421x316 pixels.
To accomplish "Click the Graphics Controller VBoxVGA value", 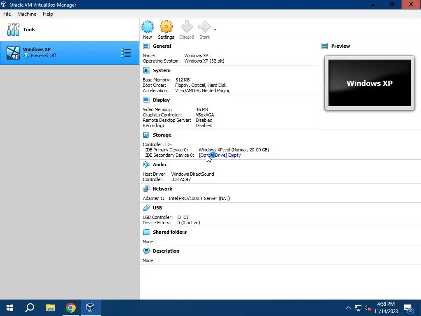I will (205, 115).
